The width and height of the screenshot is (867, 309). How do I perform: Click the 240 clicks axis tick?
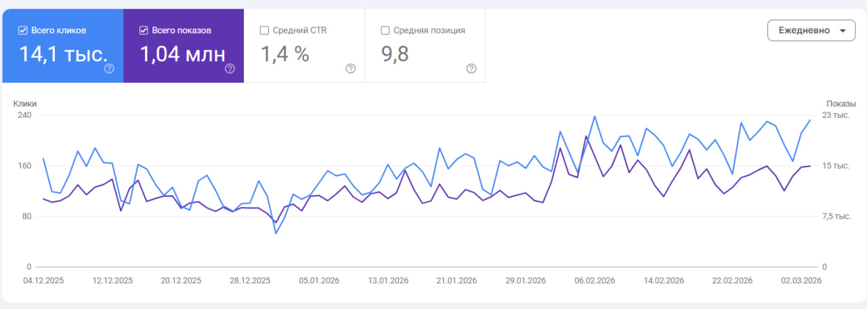[25, 115]
